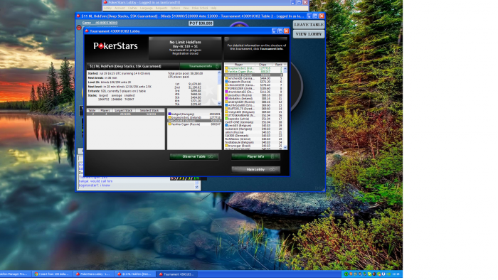The width and height of the screenshot is (498, 280).
Task: Sort tables by Smallest Stack column header
Action: [x=149, y=110]
